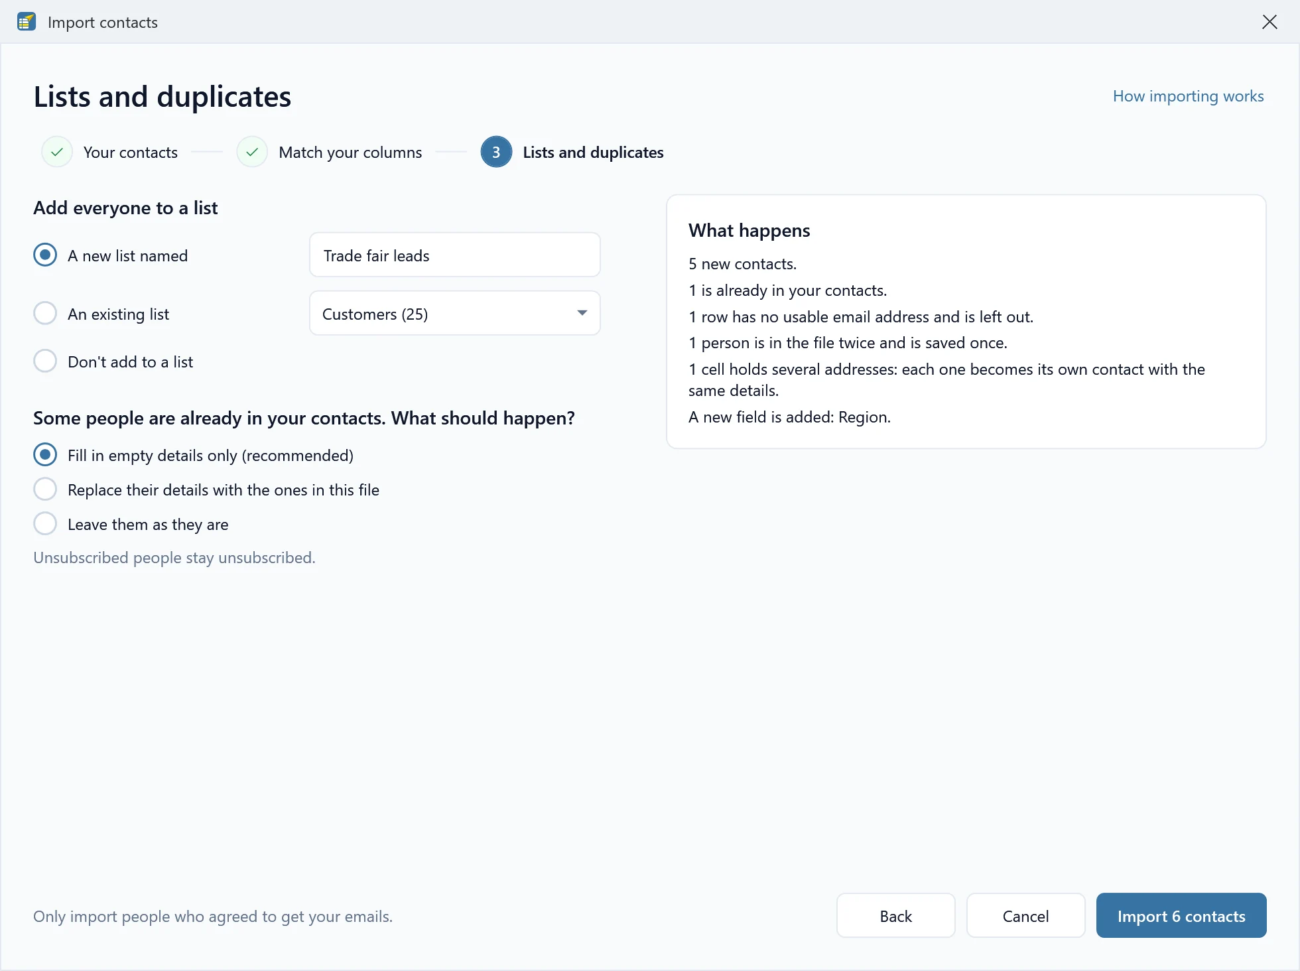Click the Back button
The width and height of the screenshot is (1300, 971).
[896, 915]
